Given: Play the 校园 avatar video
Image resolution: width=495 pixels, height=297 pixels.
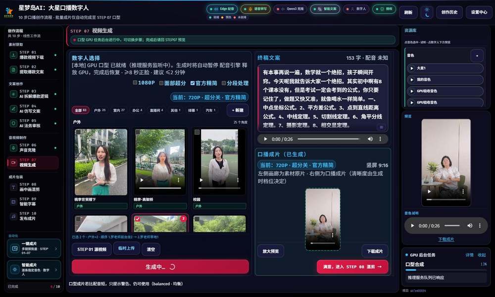Looking at the screenshot, I should 201,180.
